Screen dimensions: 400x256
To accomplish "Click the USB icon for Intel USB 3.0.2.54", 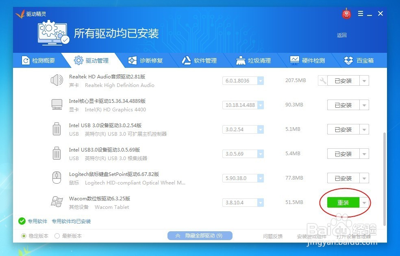I will pyautogui.click(x=57, y=129).
